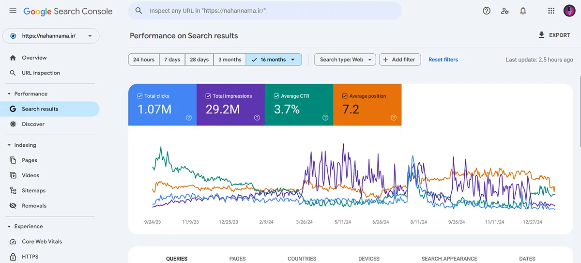Click the help question mark icon
This screenshot has width=581, height=263.
point(487,11)
